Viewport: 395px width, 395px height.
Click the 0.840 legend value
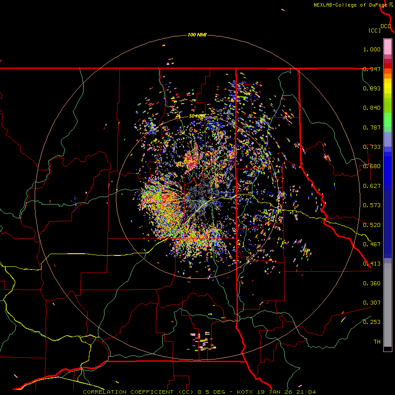(372, 108)
